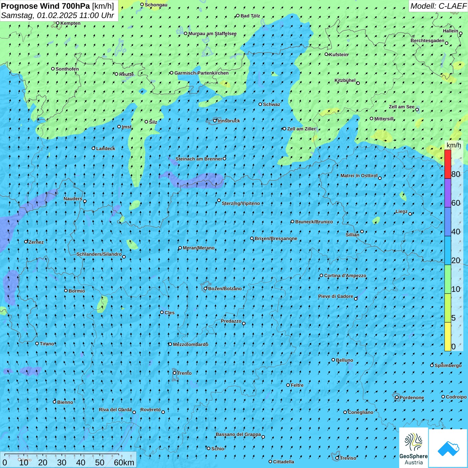Image resolution: width=468 pixels, height=468 pixels.
Task: Click the 'Steinach am Brenner' label
Action: pyautogui.click(x=199, y=159)
